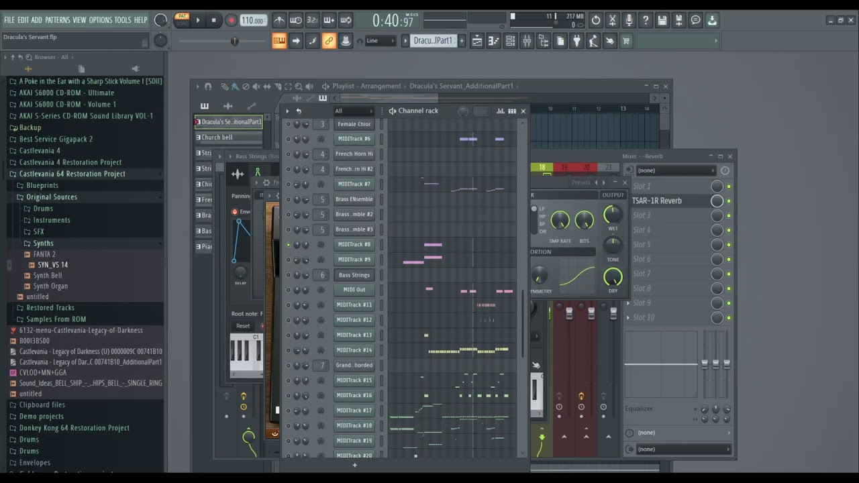859x483 pixels.
Task: Click the French Horn Hi channel button
Action: [x=354, y=154]
